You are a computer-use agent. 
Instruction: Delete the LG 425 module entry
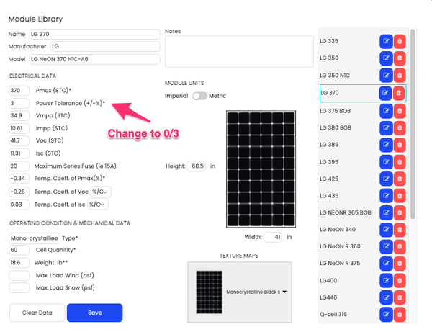click(400, 179)
